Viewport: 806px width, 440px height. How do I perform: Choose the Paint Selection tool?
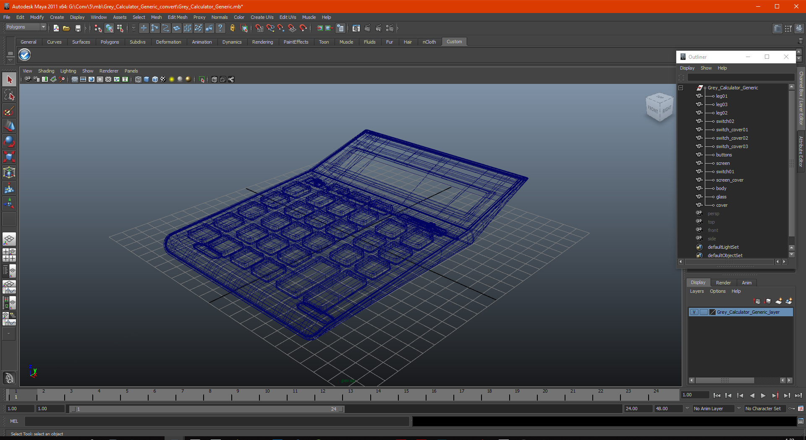(9, 111)
